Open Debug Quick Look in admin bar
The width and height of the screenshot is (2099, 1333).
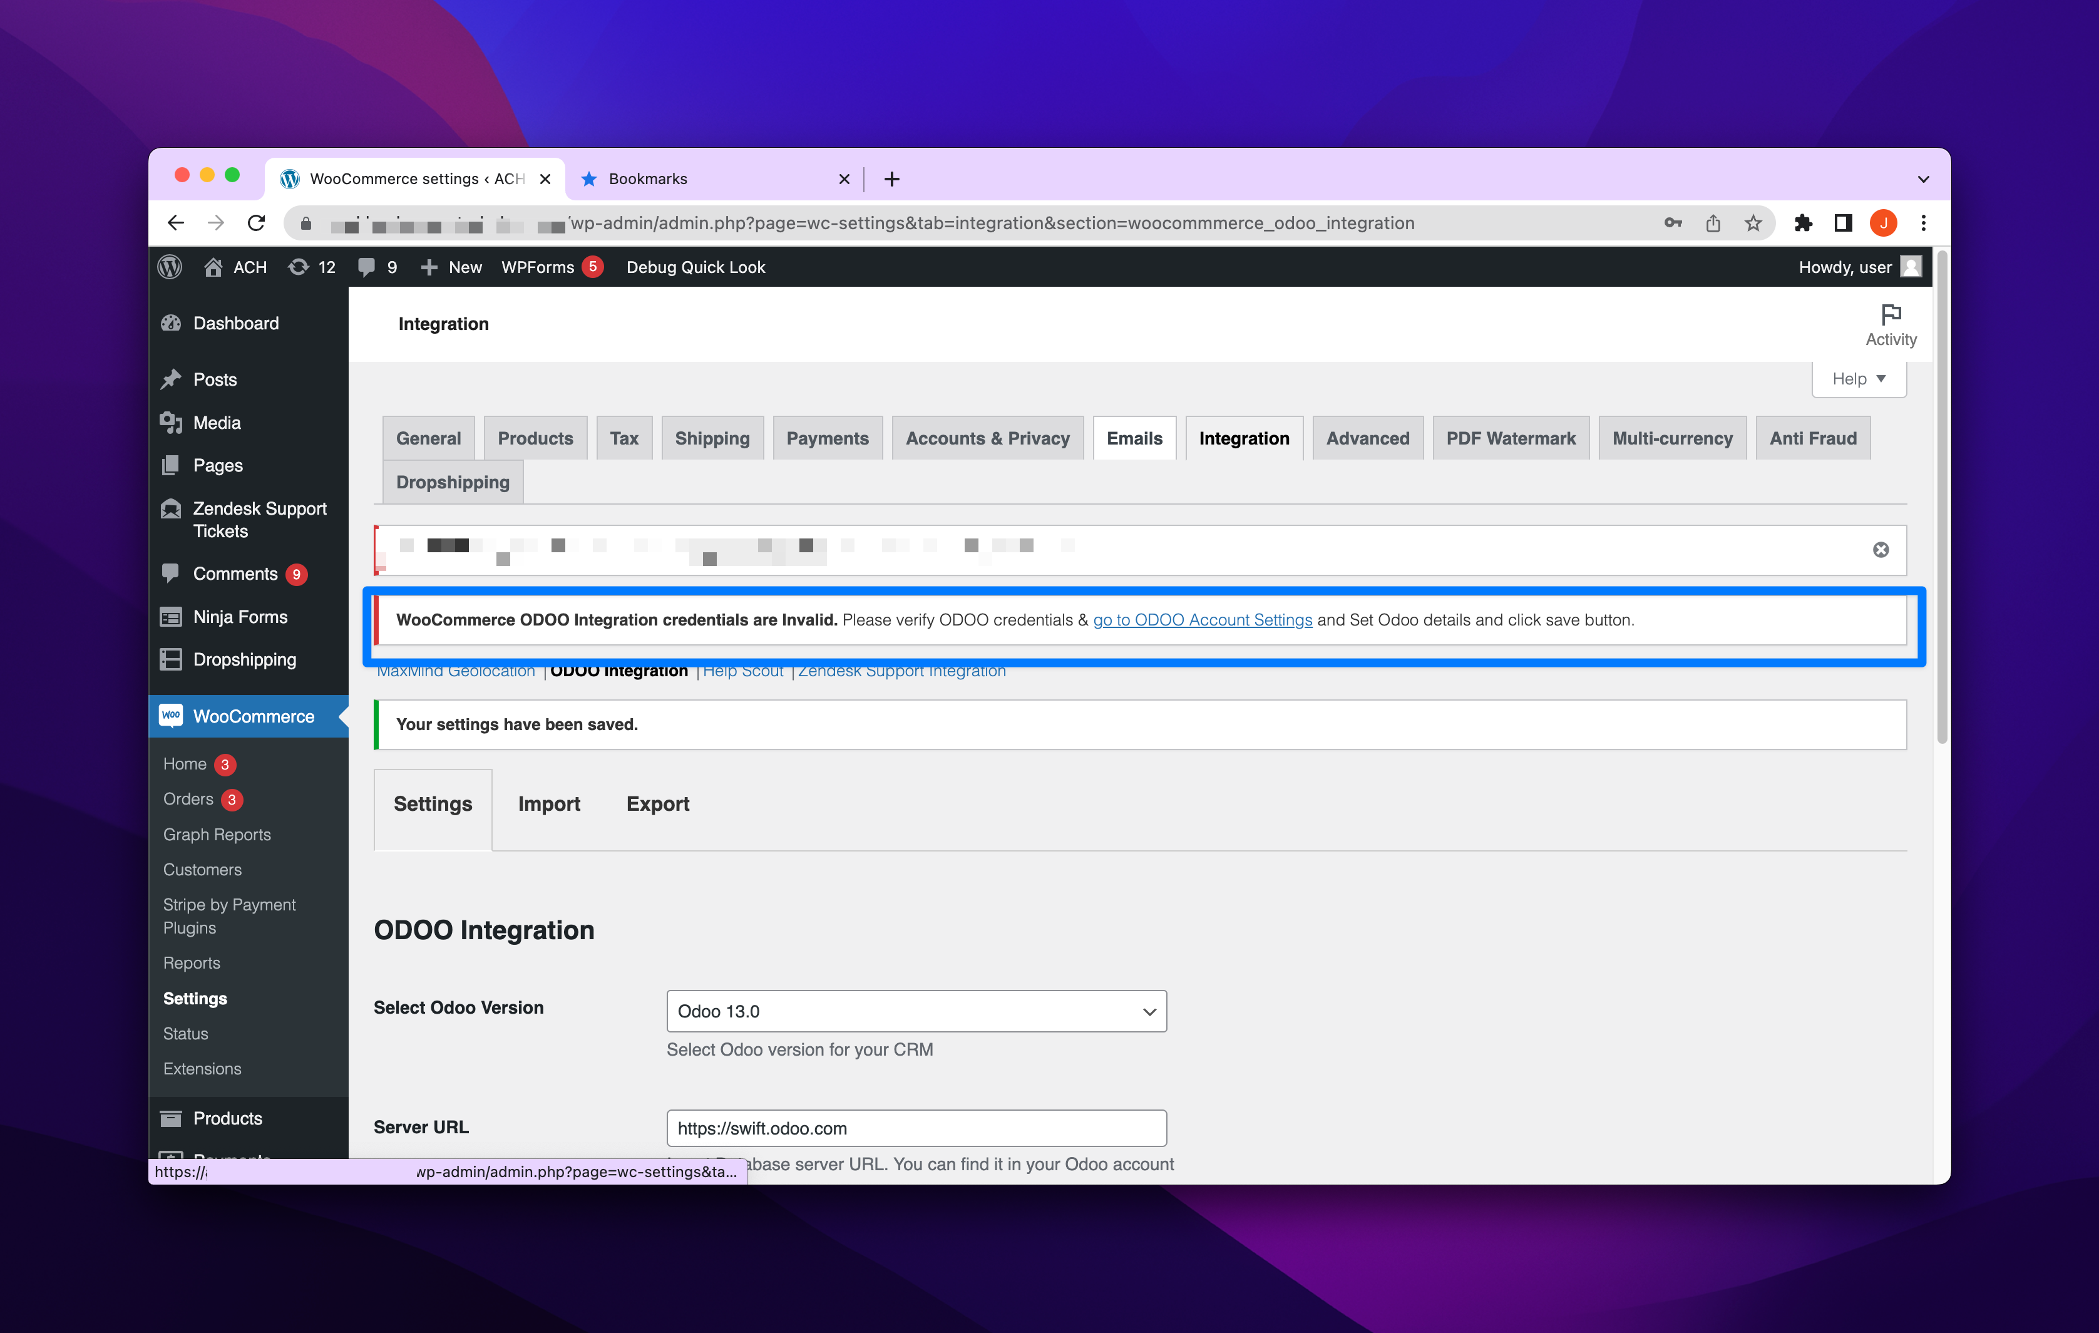[695, 267]
